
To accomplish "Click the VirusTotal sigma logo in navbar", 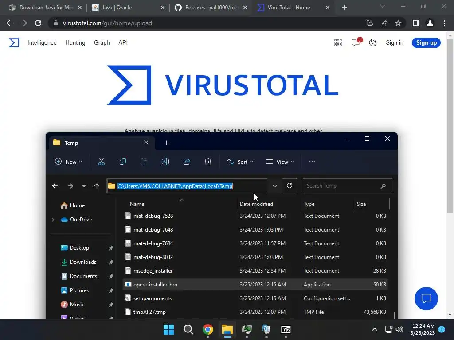I will [14, 43].
